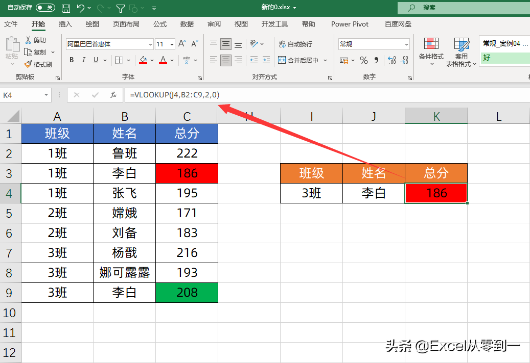The width and height of the screenshot is (530, 363).
Task: Toggle Italic formatting
Action: click(x=83, y=60)
